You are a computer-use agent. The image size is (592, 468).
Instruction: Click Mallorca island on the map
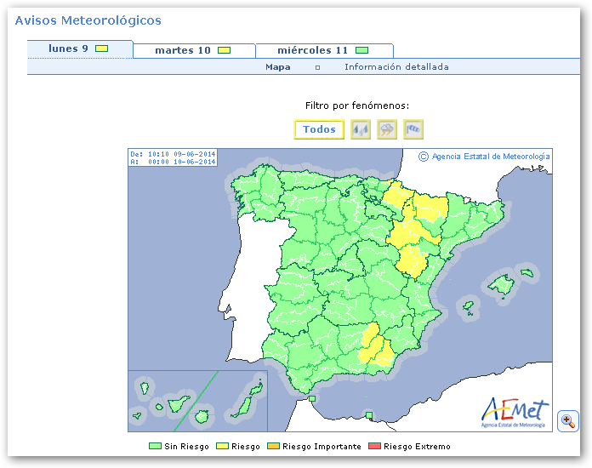(501, 285)
